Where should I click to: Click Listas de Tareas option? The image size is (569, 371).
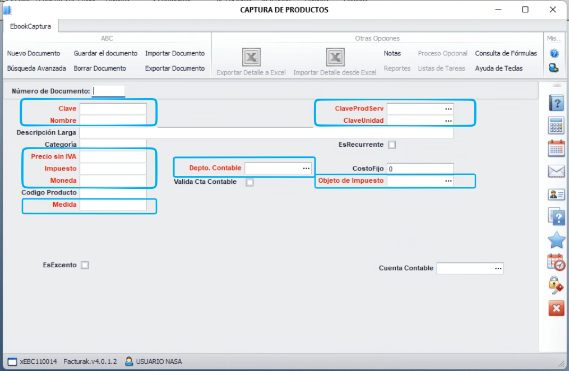[441, 68]
